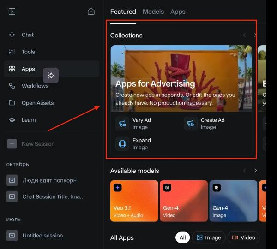Screen dimensions: 277x249
Task: Start a New Session
Action: [38, 144]
